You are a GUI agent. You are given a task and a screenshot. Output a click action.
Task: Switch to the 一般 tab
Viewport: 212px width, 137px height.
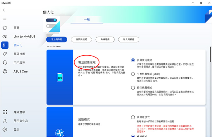click(x=87, y=19)
